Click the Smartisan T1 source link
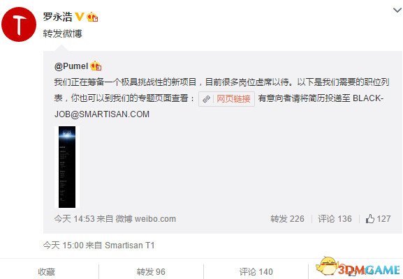403x279 pixels. [x=130, y=245]
